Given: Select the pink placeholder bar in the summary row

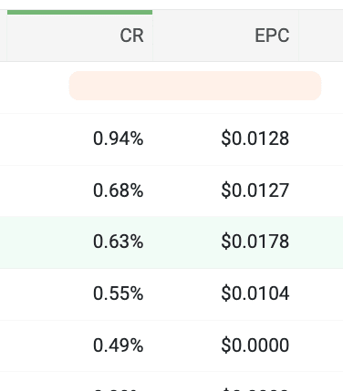Looking at the screenshot, I should [195, 86].
